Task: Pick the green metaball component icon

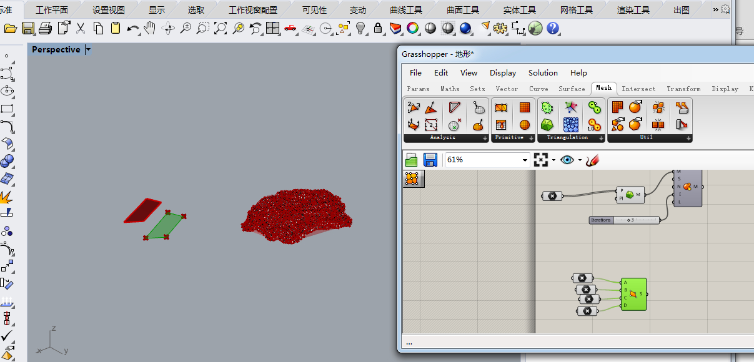Action: (x=593, y=107)
